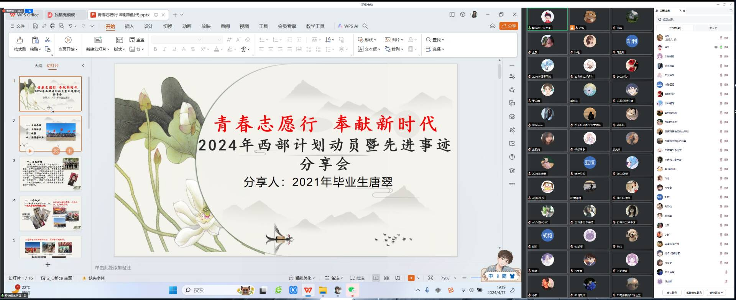Open the Insert (插入) ribbon tab
Screen dimensions: 736x300
[x=129, y=26]
